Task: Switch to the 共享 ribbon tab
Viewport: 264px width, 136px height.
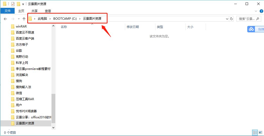Action: pos(35,11)
